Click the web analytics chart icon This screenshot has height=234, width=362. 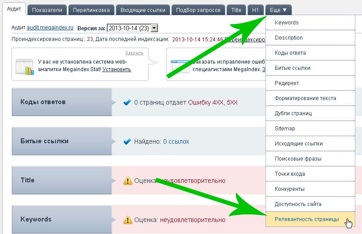coord(25,67)
